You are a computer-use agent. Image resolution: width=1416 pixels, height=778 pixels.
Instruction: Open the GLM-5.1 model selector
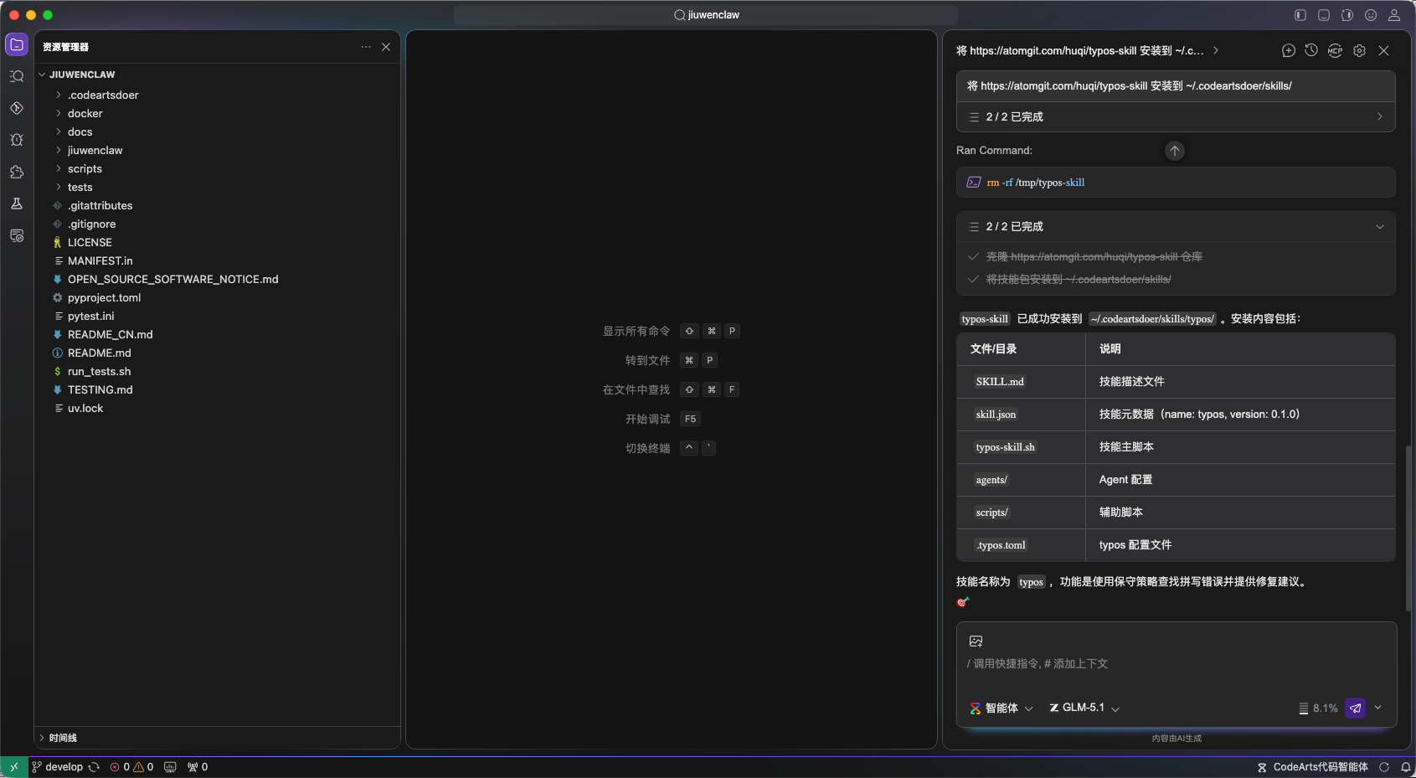click(1084, 708)
